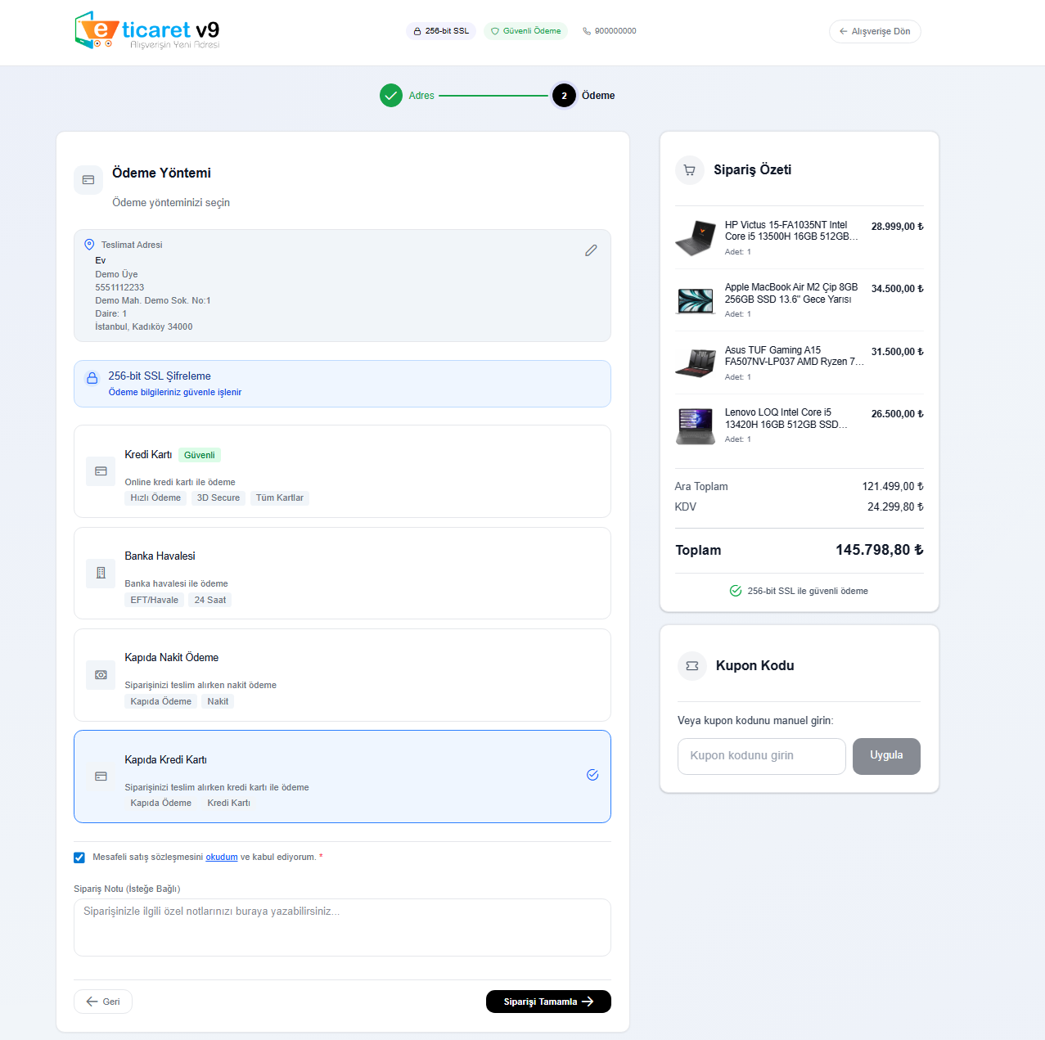Choose Banka Havalesi payment option

[x=342, y=573]
